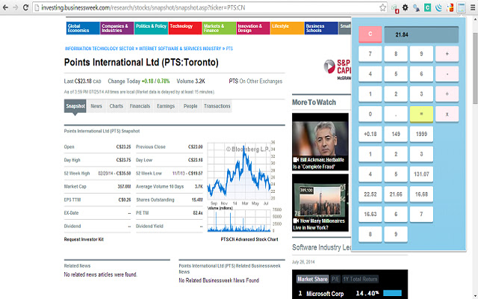
Task: Switch to the Transactions stock tab
Action: [x=217, y=106]
